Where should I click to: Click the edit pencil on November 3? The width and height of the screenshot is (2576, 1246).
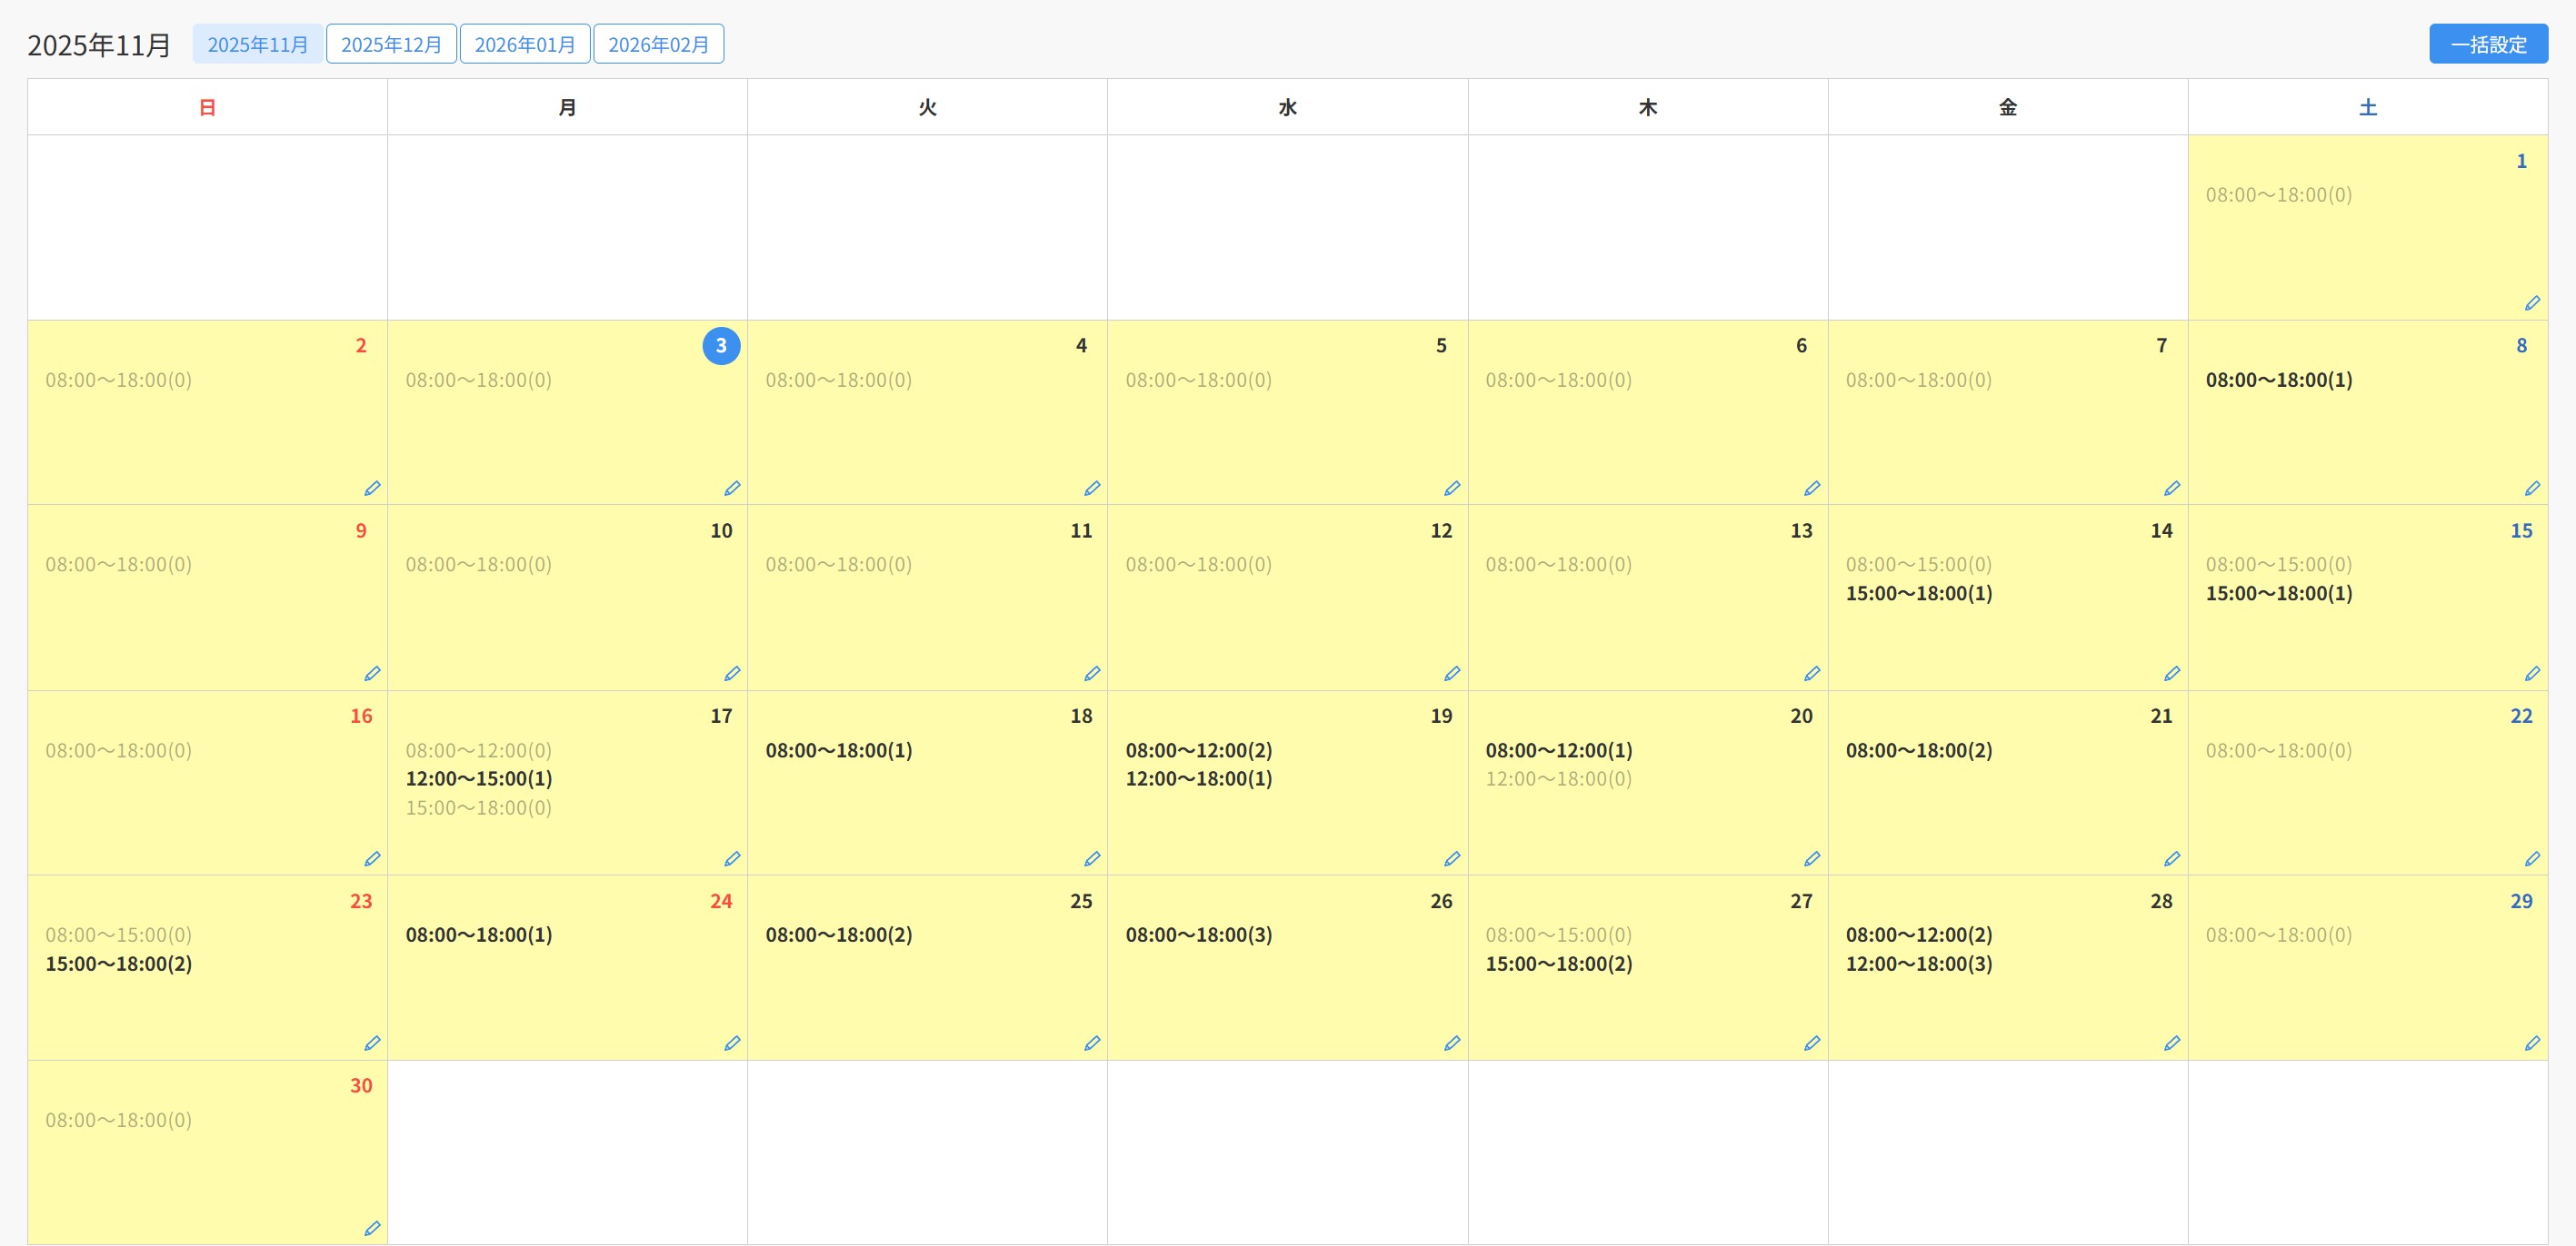732,488
